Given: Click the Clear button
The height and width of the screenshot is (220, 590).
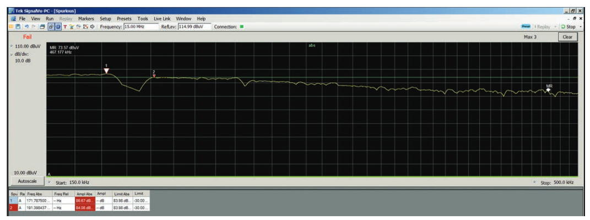Looking at the screenshot, I should [567, 37].
